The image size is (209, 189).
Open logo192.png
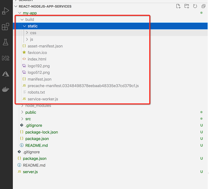39,66
